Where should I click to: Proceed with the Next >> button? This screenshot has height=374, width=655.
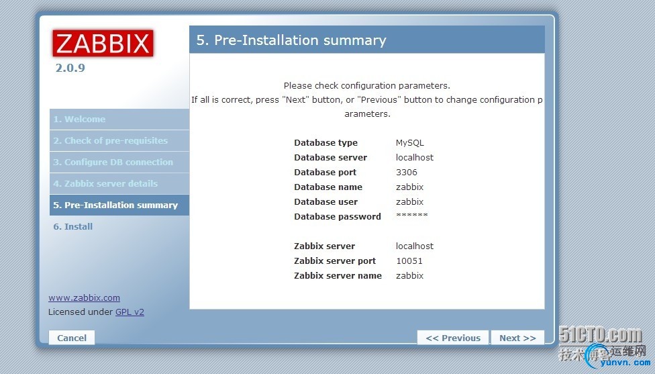point(517,338)
